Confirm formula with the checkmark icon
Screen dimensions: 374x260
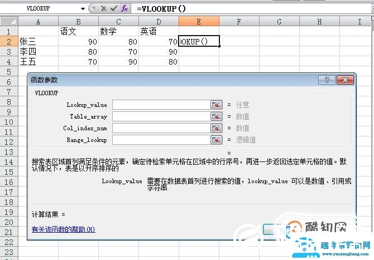[x=114, y=8]
